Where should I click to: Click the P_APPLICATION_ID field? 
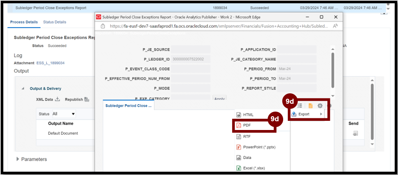pos(297,50)
